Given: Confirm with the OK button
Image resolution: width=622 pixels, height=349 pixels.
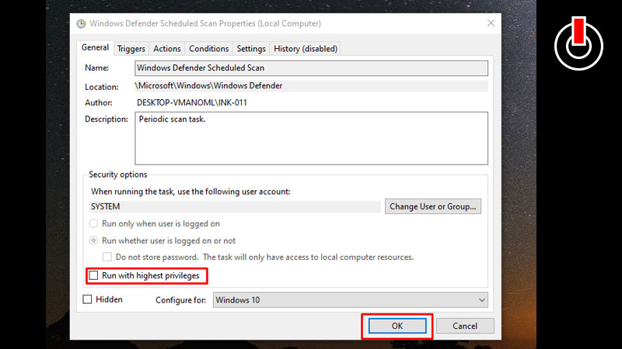Looking at the screenshot, I should point(397,326).
